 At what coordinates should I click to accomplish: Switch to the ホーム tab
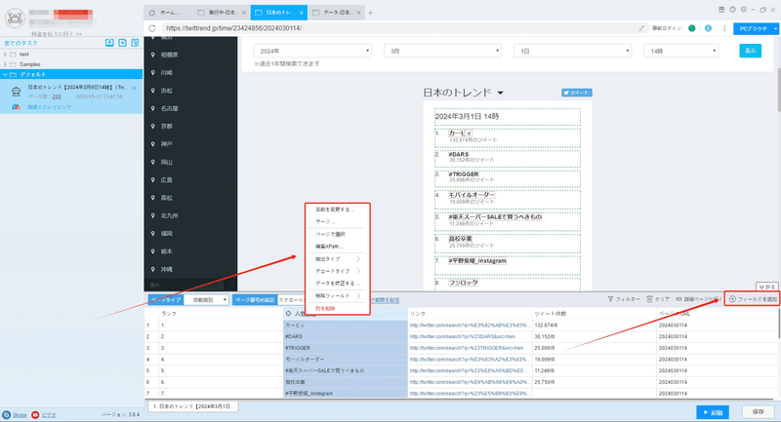coord(168,13)
